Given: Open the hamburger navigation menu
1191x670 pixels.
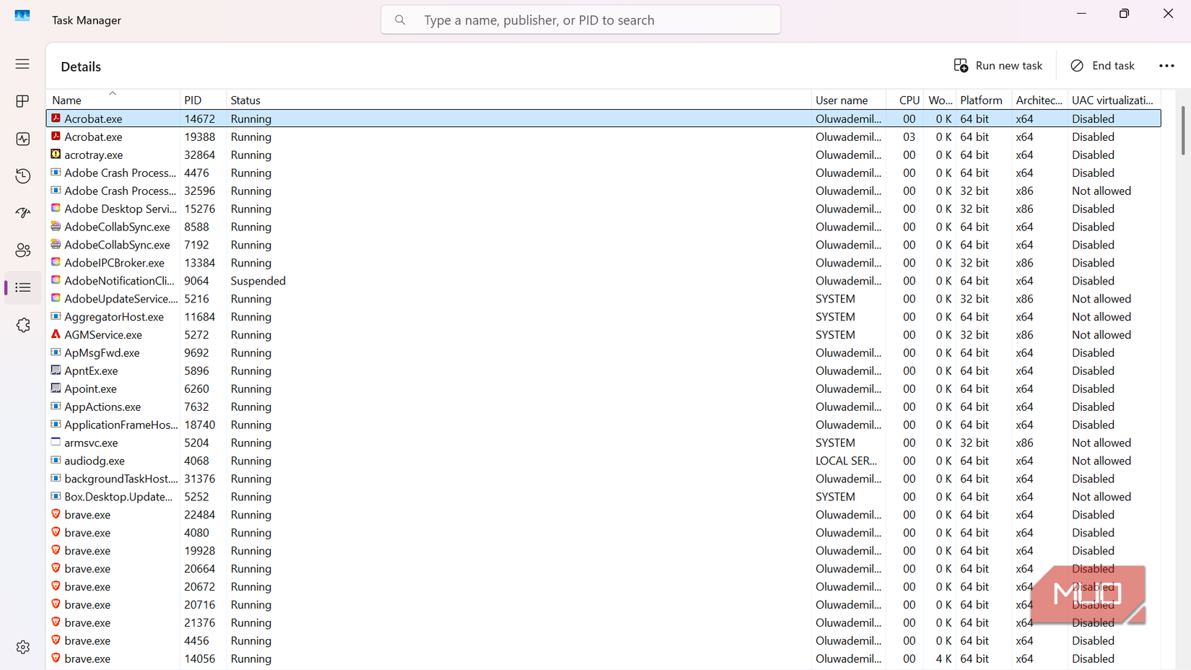Looking at the screenshot, I should tap(22, 64).
